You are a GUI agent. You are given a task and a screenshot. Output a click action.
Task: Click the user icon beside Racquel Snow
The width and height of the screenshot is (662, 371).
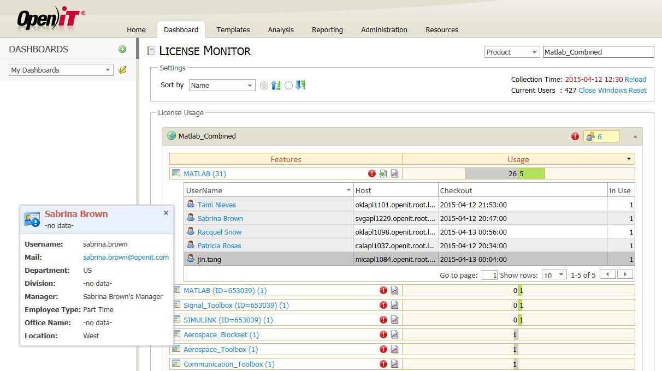(x=191, y=231)
